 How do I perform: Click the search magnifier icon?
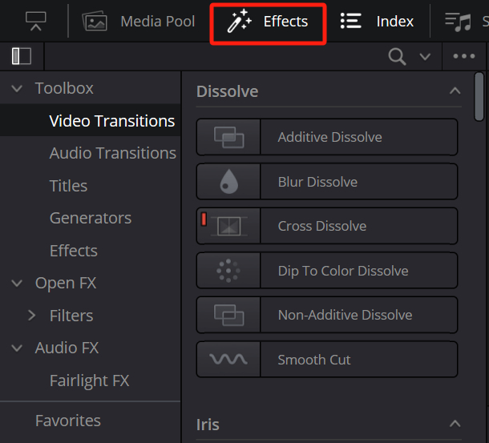[x=397, y=57]
